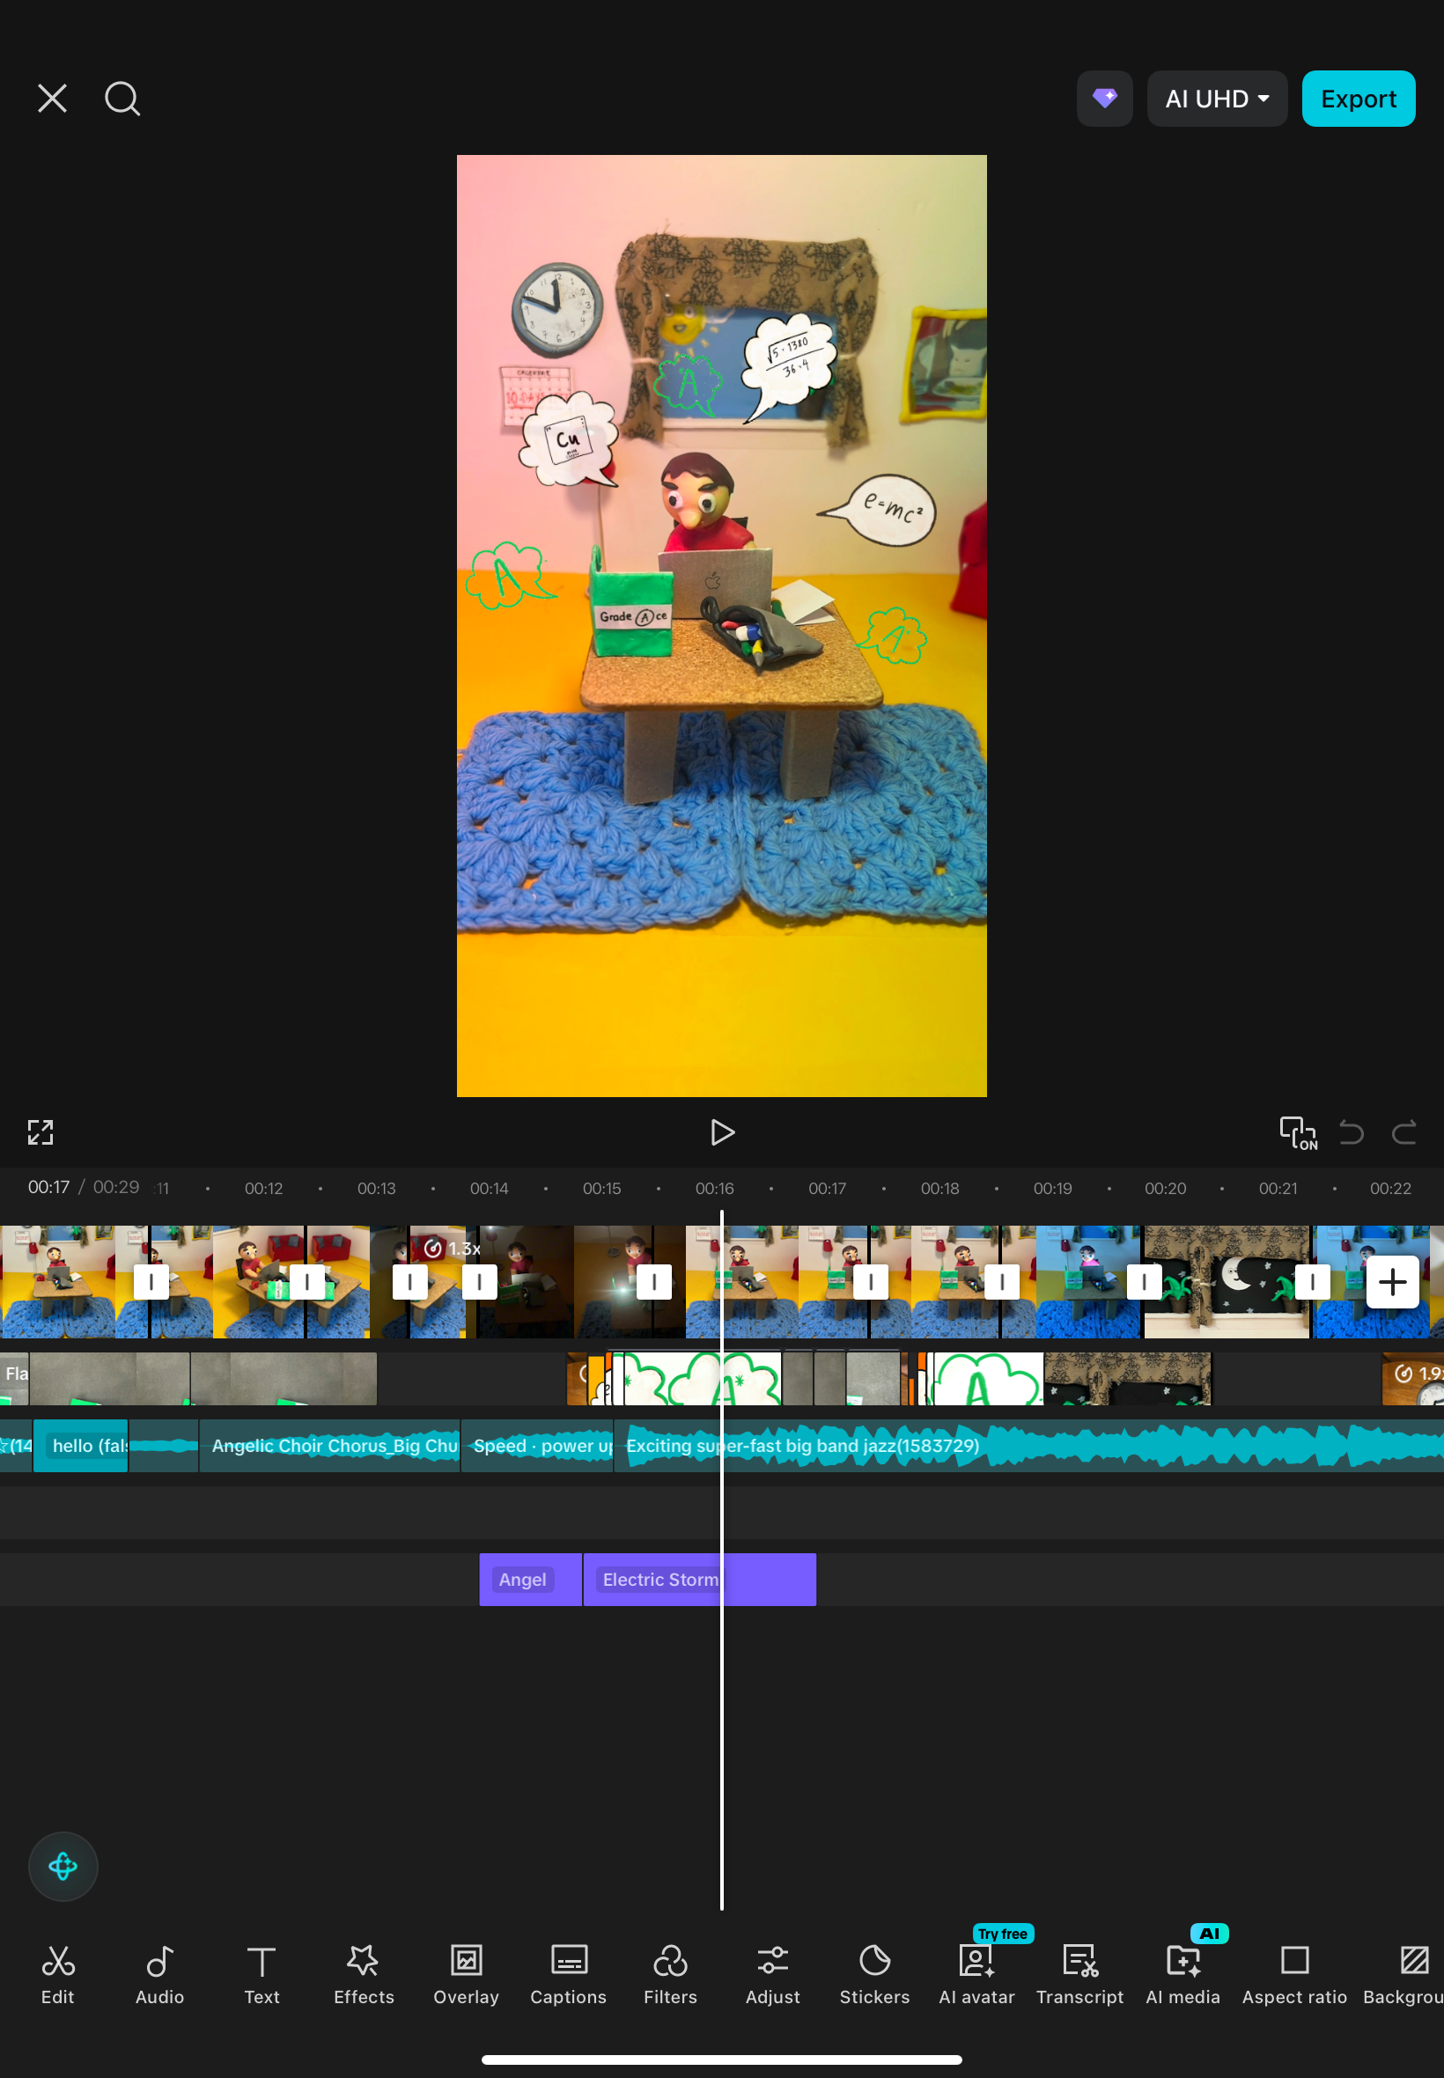Play the video preview
This screenshot has height=2078, width=1444.
click(721, 1131)
